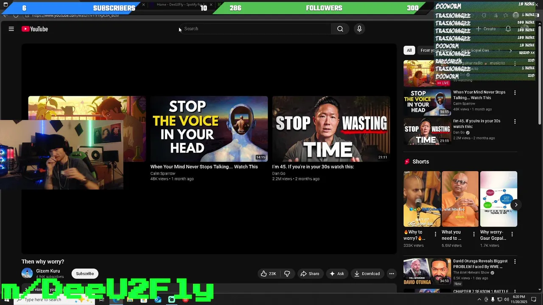
Task: Select the All filter chip
Action: (409, 50)
